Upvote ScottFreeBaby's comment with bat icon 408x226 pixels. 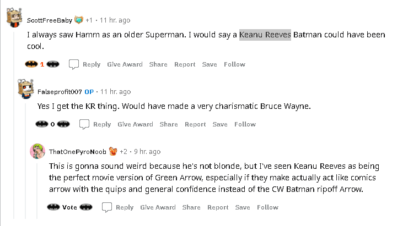[31, 64]
